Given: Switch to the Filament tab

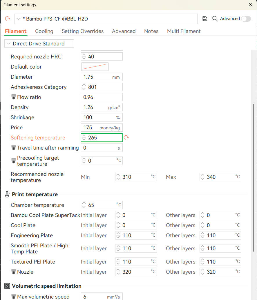Looking at the screenshot, I should (16, 31).
